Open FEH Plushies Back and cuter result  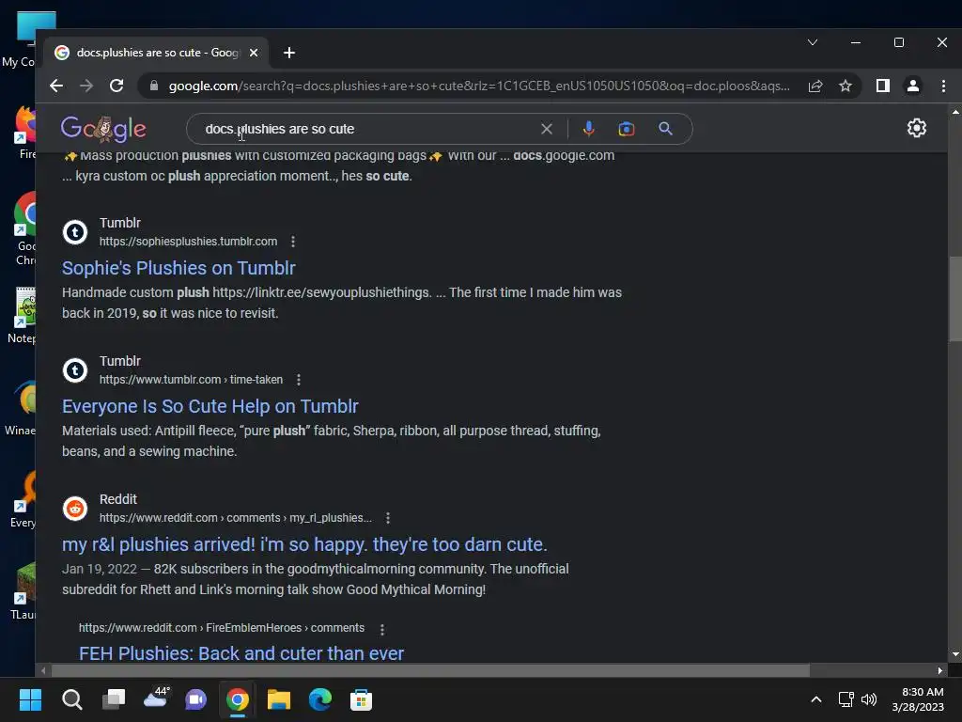(241, 652)
